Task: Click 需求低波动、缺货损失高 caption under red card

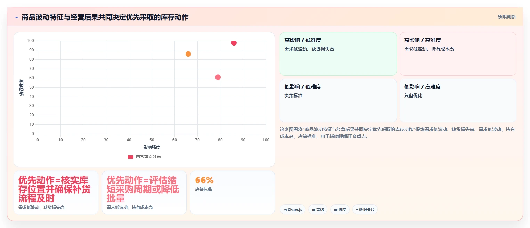Action: click(x=41, y=207)
